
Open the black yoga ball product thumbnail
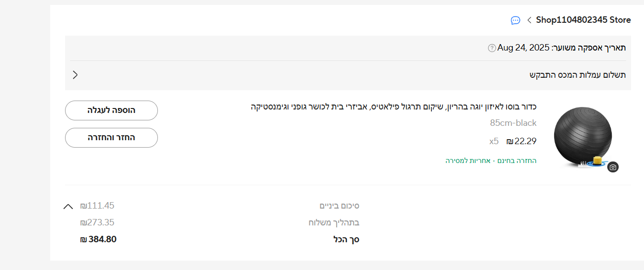pos(582,136)
